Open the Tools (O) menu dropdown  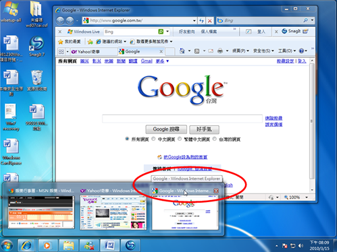point(287,51)
